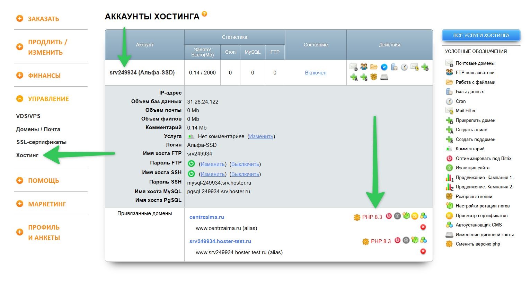Click Выключить link in Имя хоста SSH row
Screen dimensions: 531x285
pyautogui.click(x=245, y=174)
